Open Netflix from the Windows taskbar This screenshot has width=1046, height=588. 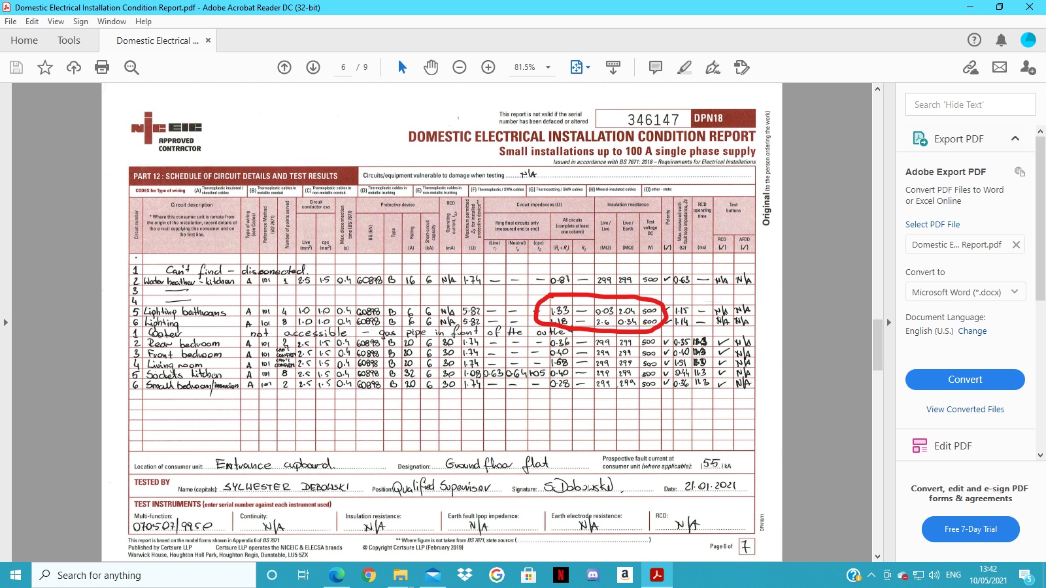560,575
